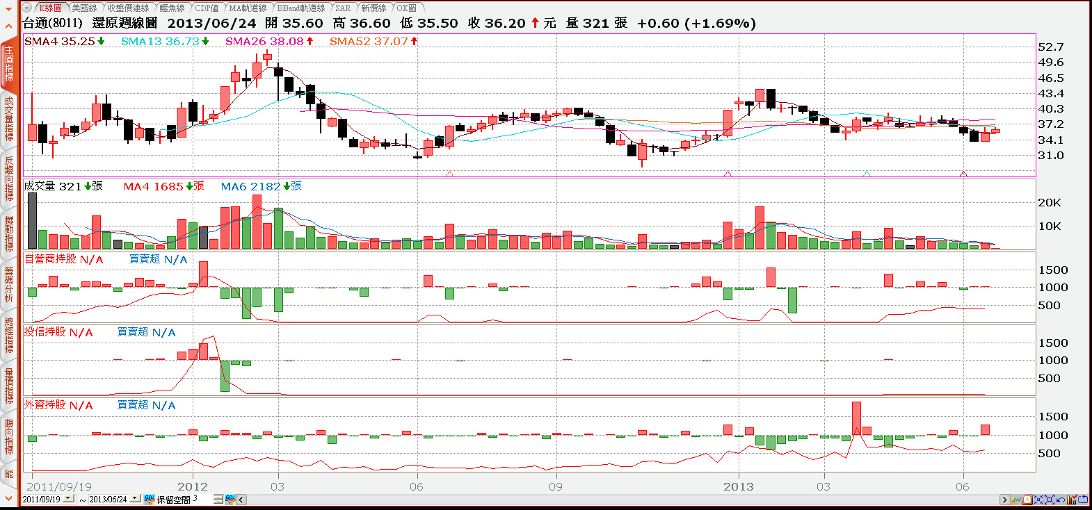Select the 總經指標 sidebar tab
Viewport: 1092px width, 510px height.
click(9, 336)
